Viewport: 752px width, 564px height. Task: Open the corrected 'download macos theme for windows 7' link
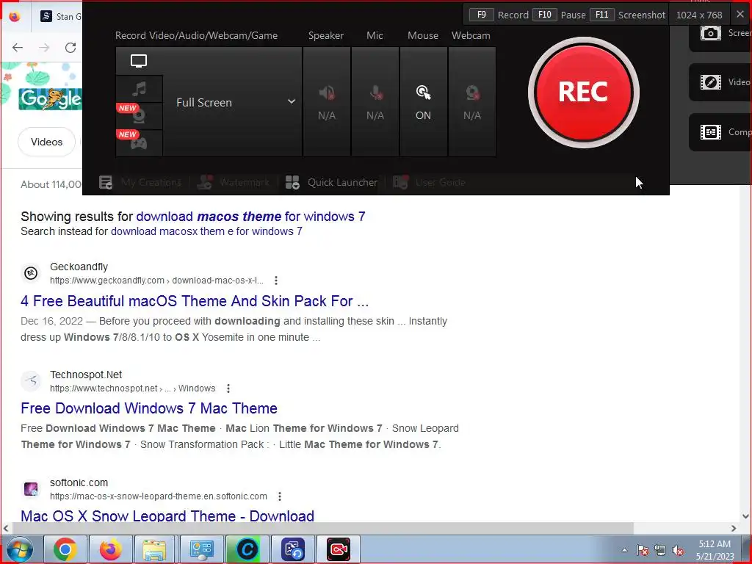pyautogui.click(x=251, y=217)
